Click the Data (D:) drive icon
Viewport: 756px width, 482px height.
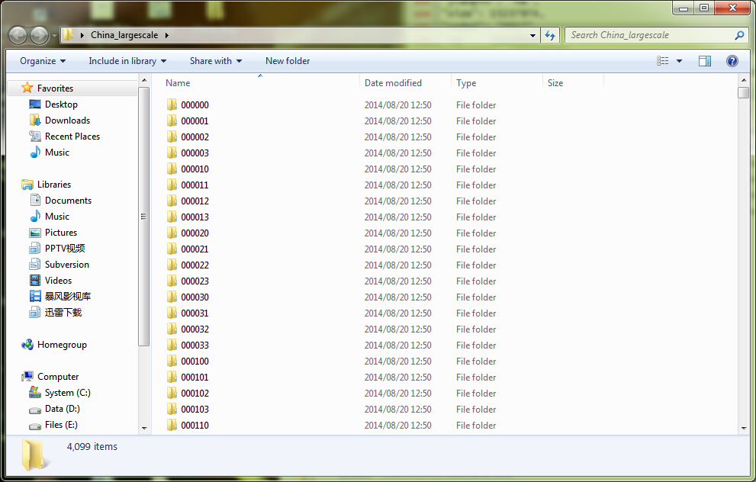(35, 410)
